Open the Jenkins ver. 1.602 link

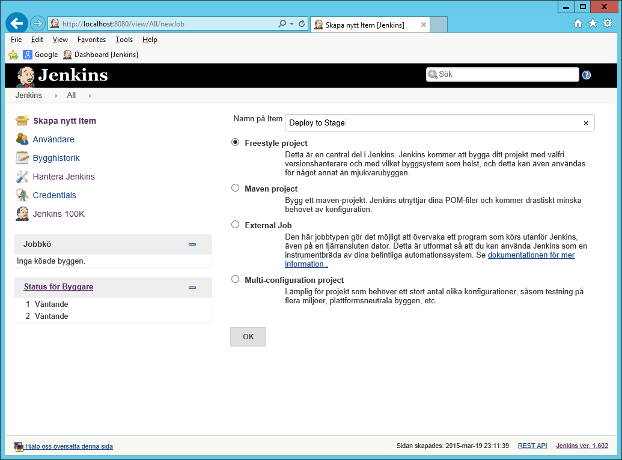coord(582,446)
